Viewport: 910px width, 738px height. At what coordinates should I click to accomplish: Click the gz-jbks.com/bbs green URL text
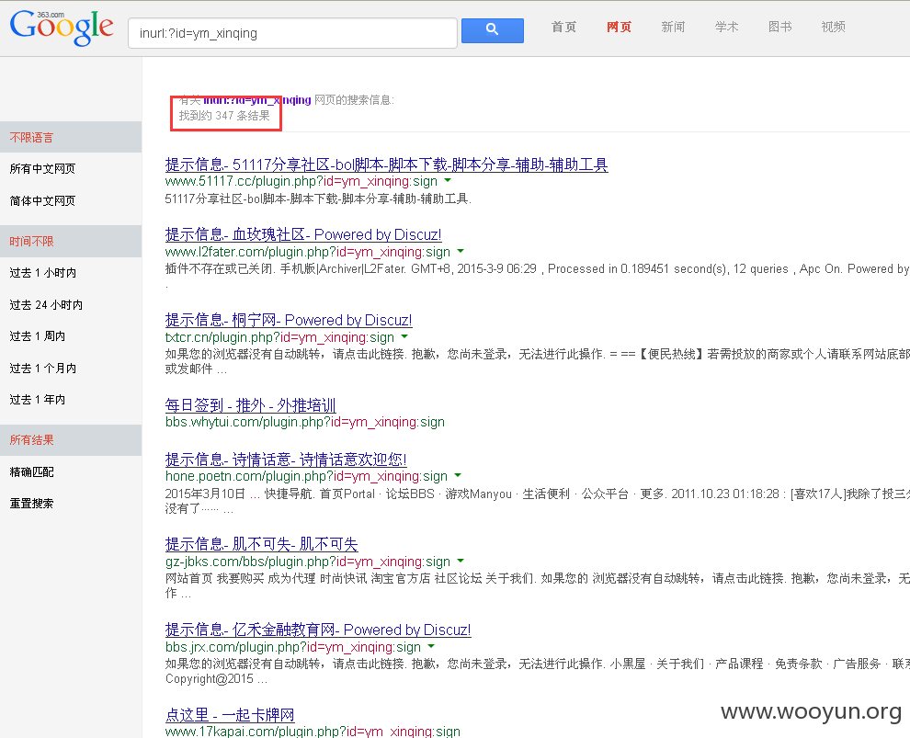(308, 562)
